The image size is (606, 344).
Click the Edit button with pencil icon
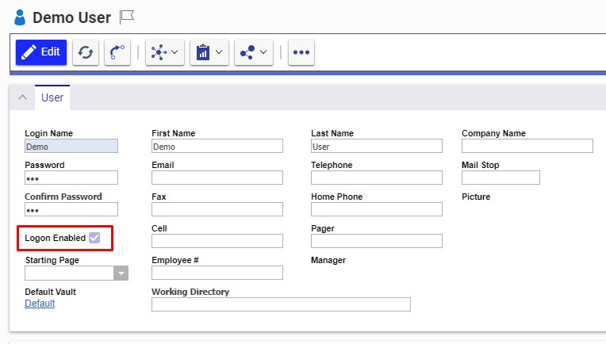40,52
